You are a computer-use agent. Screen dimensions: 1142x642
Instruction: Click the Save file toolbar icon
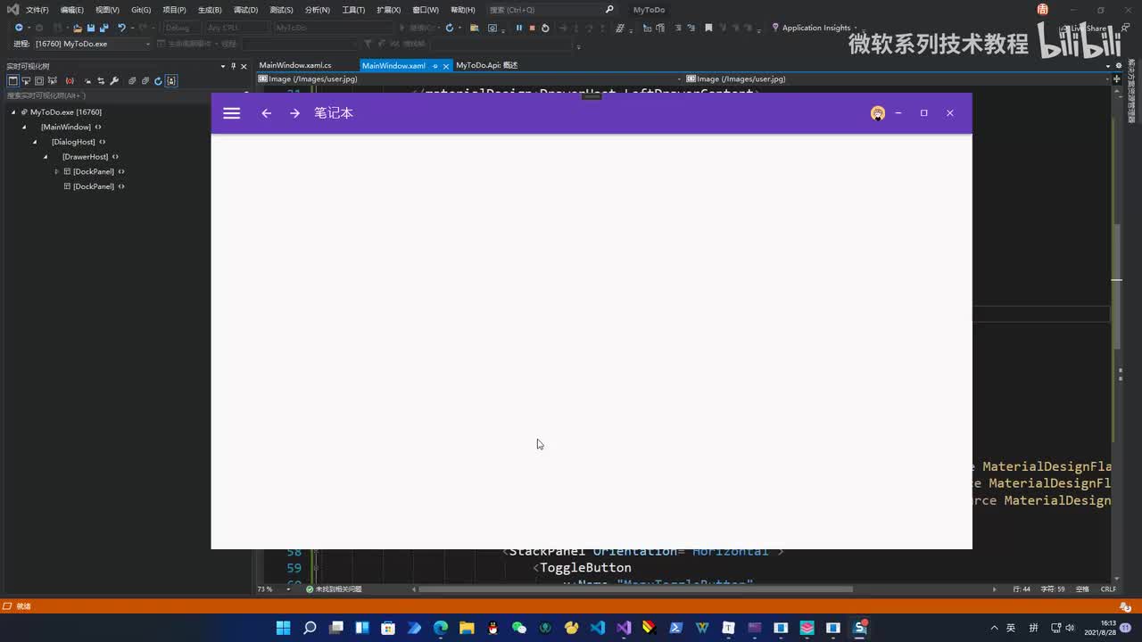coord(91,28)
